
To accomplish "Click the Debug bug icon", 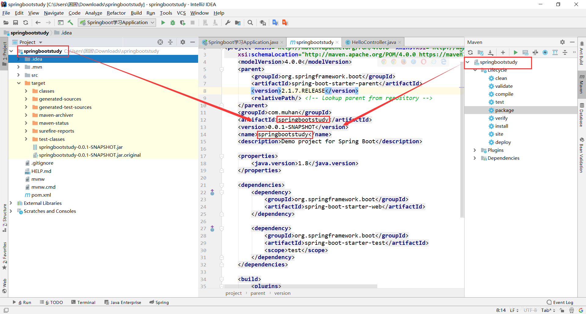I will 173,23.
